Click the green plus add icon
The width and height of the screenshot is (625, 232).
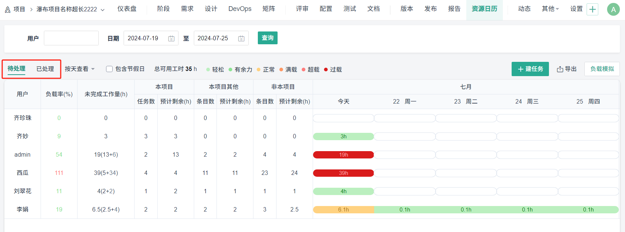[592, 10]
